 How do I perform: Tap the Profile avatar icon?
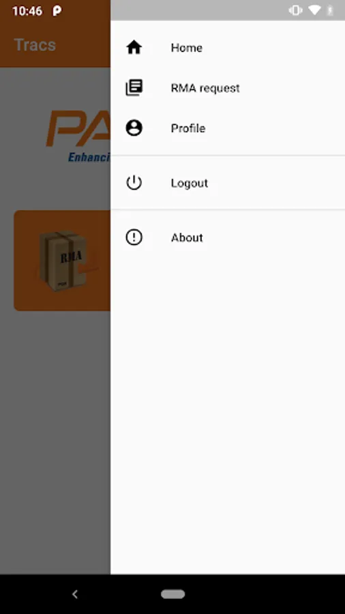pyautogui.click(x=134, y=128)
